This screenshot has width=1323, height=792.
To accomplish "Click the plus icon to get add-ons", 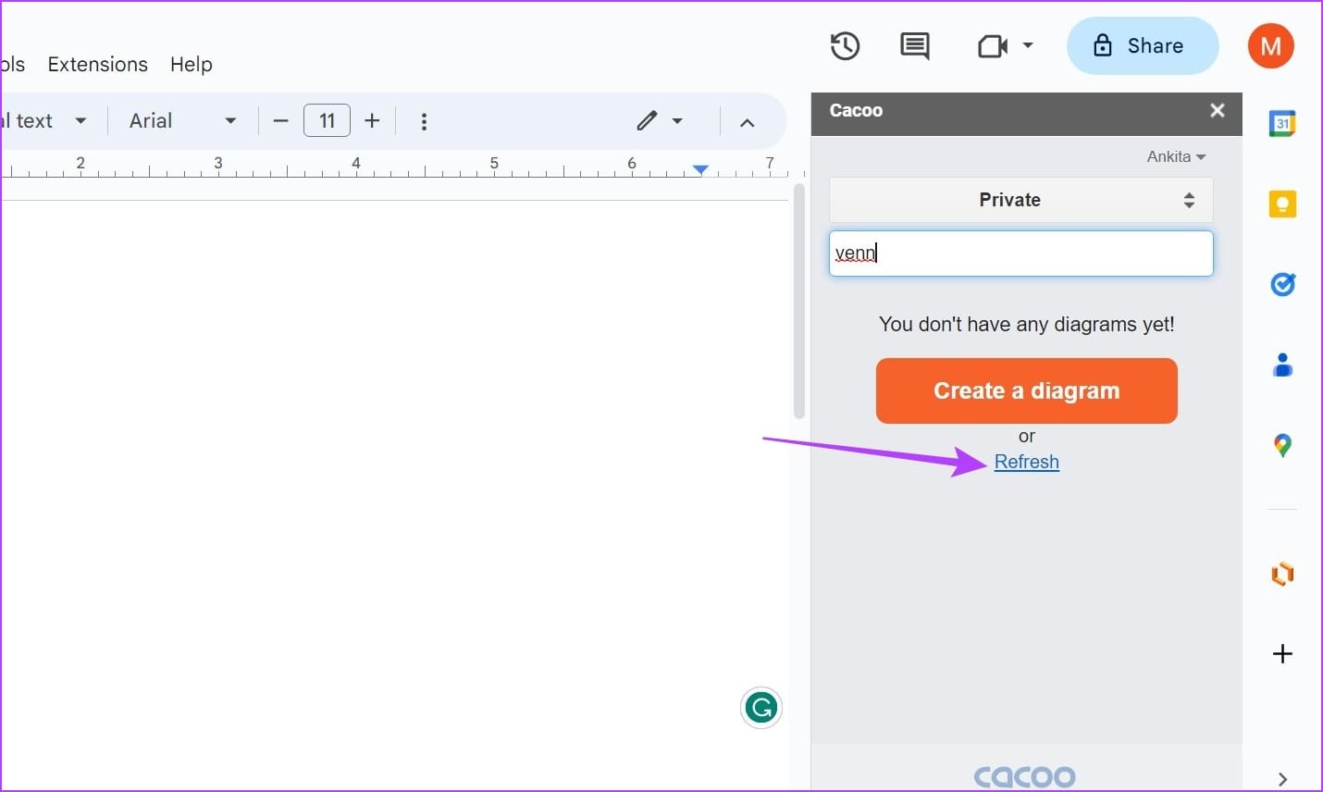I will coord(1282,654).
